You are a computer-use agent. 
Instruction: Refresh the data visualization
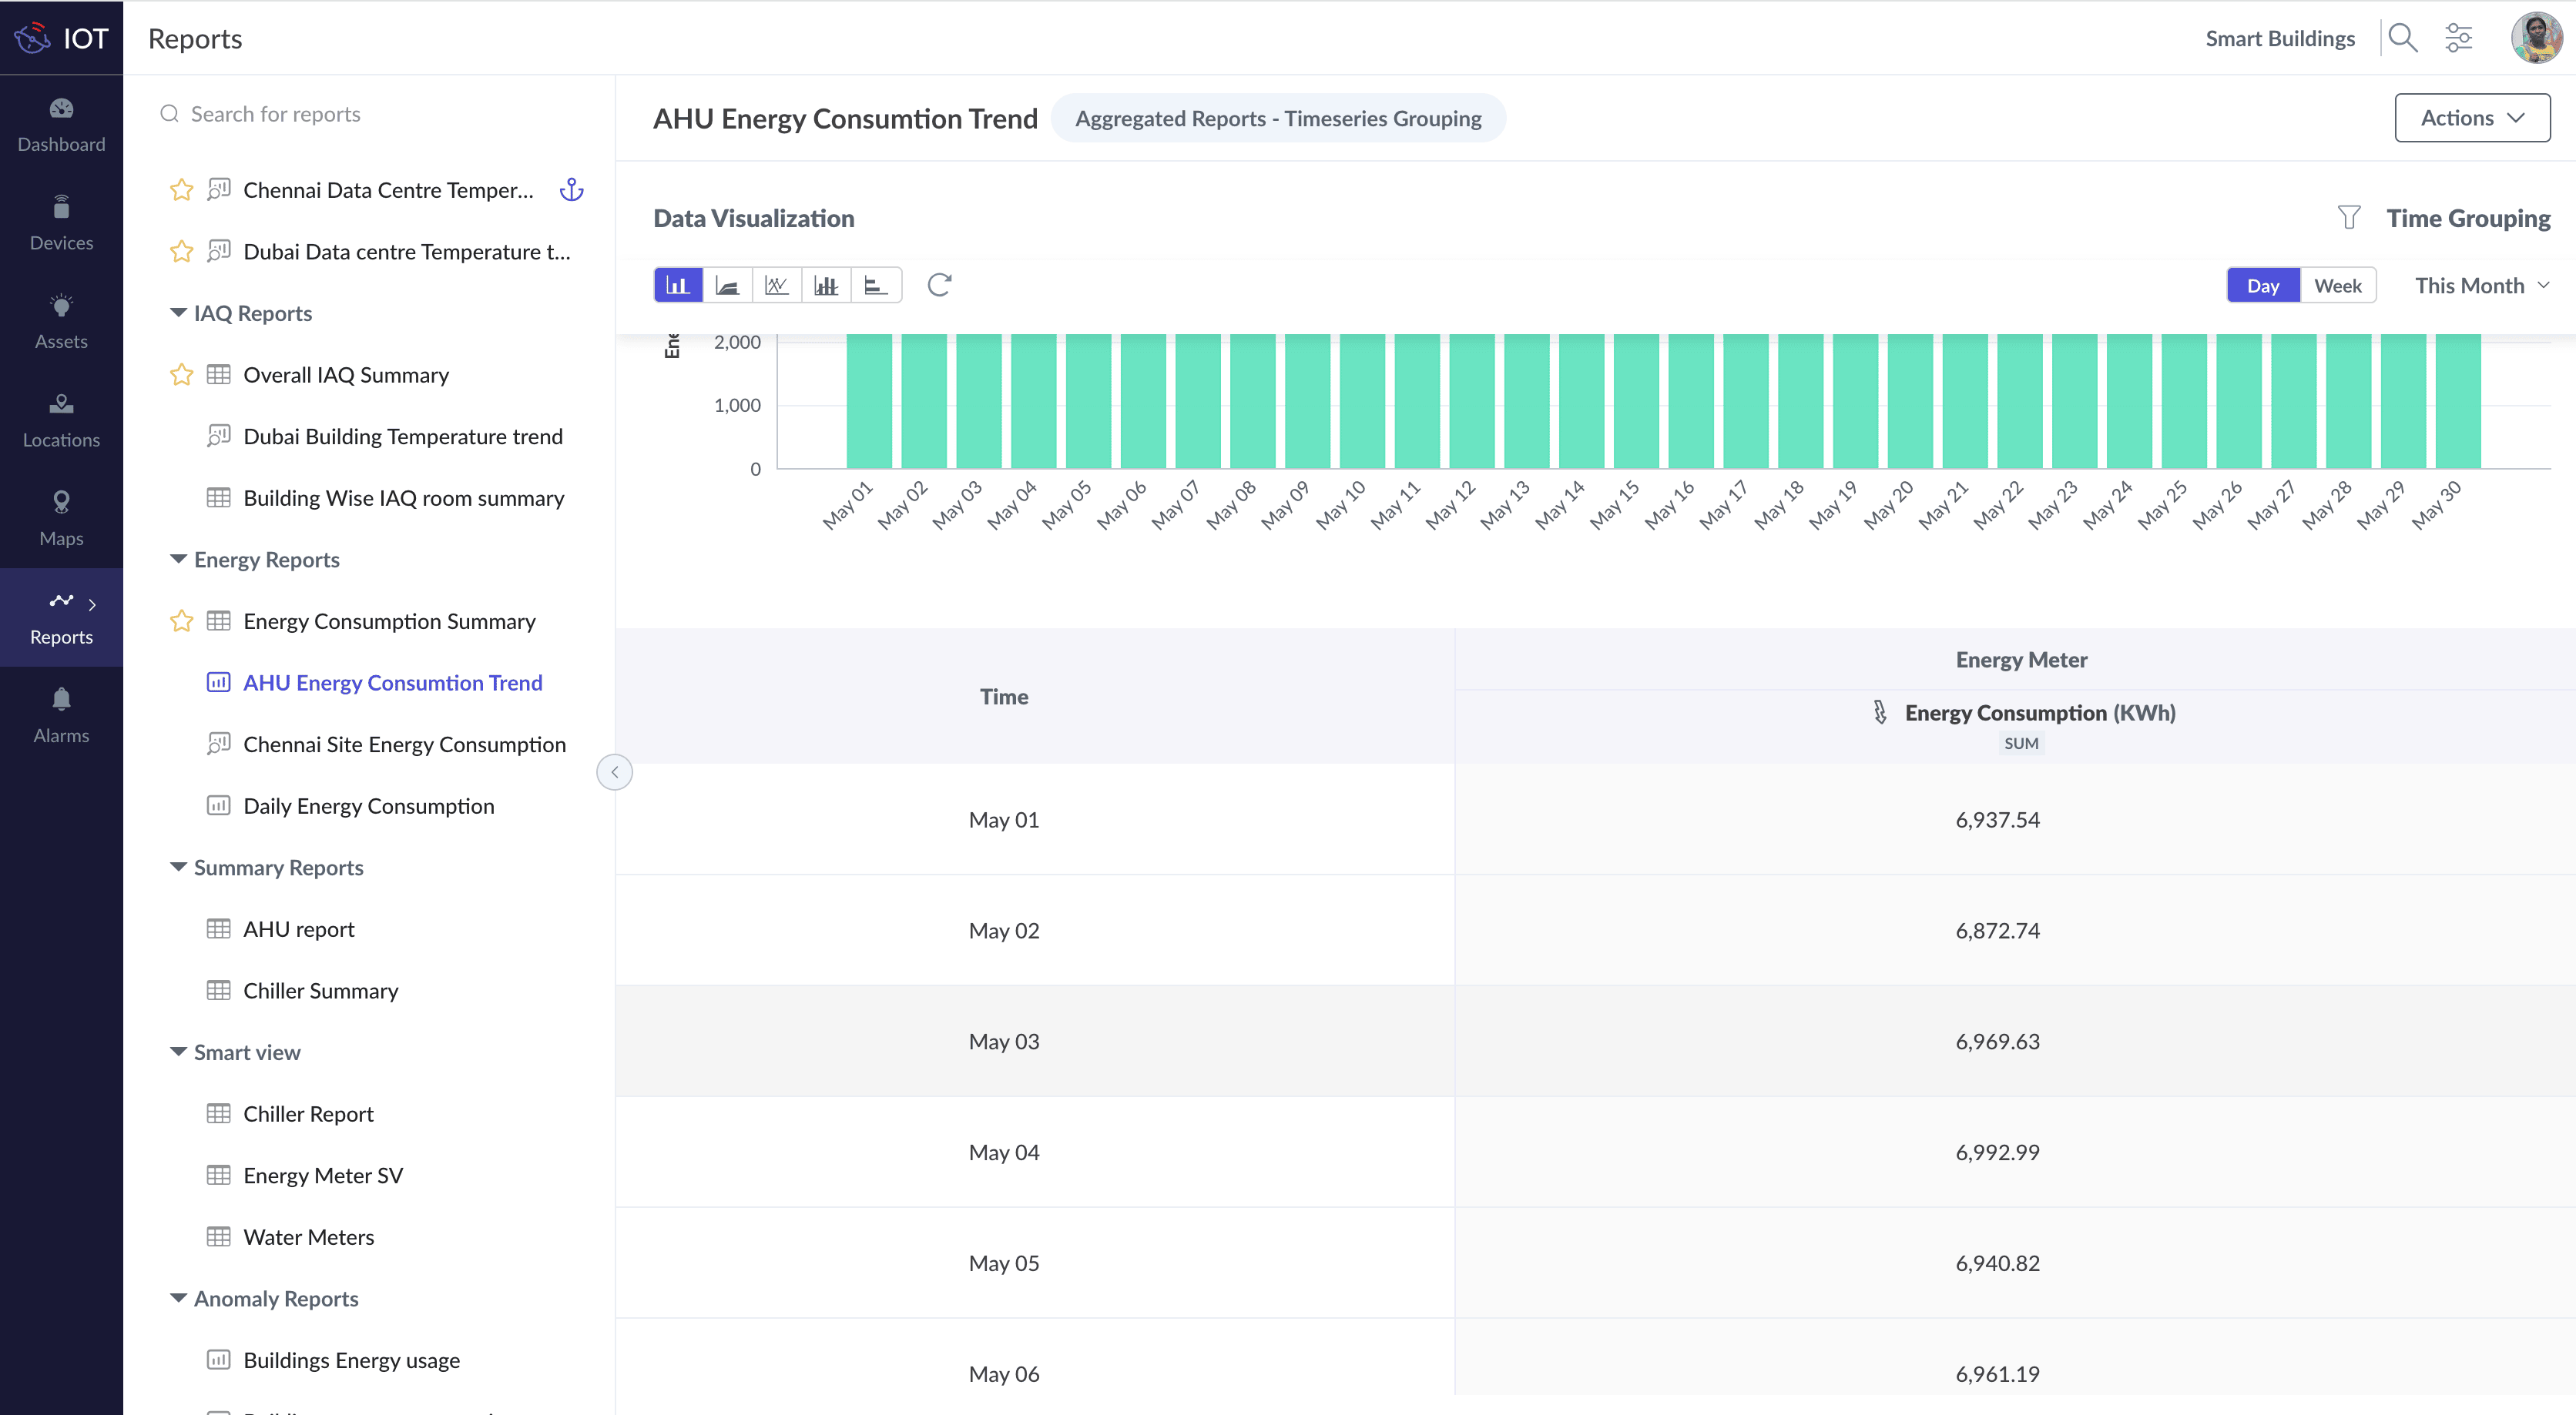click(x=939, y=286)
